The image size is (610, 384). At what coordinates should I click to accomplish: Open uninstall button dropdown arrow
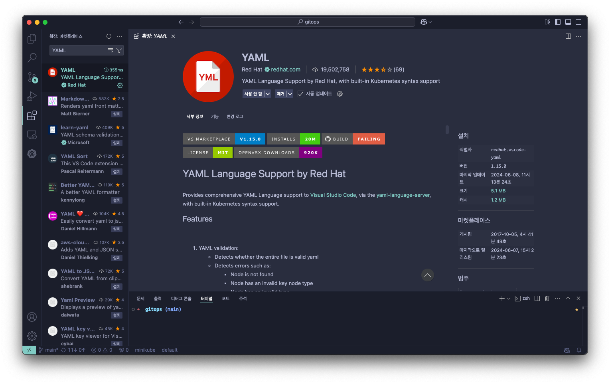[290, 94]
